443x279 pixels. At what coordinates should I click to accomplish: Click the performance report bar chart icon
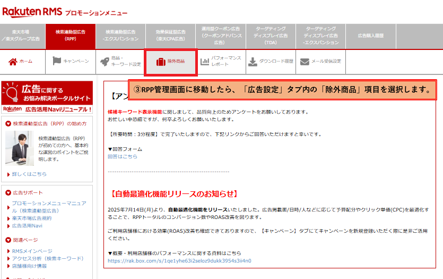click(205, 62)
